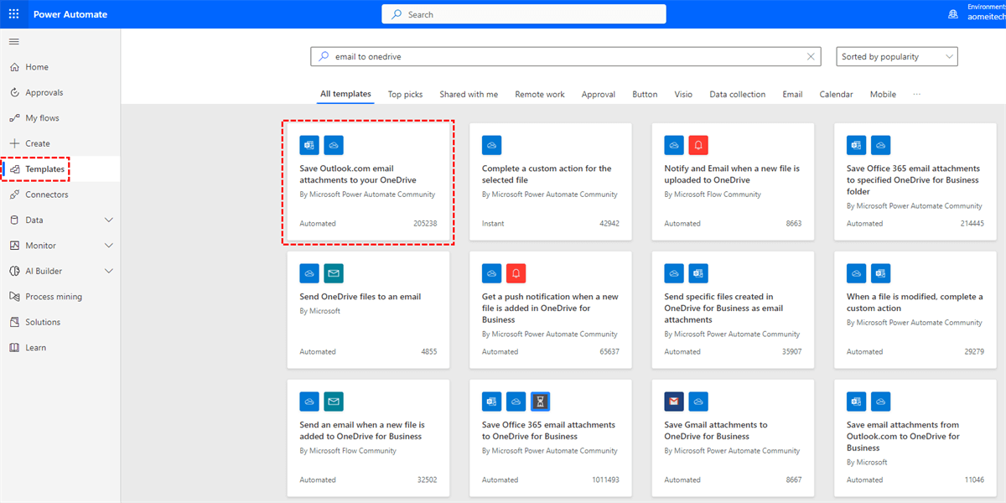Image resolution: width=1006 pixels, height=503 pixels.
Task: Expand the AI Builder menu chevron
Action: click(x=108, y=271)
